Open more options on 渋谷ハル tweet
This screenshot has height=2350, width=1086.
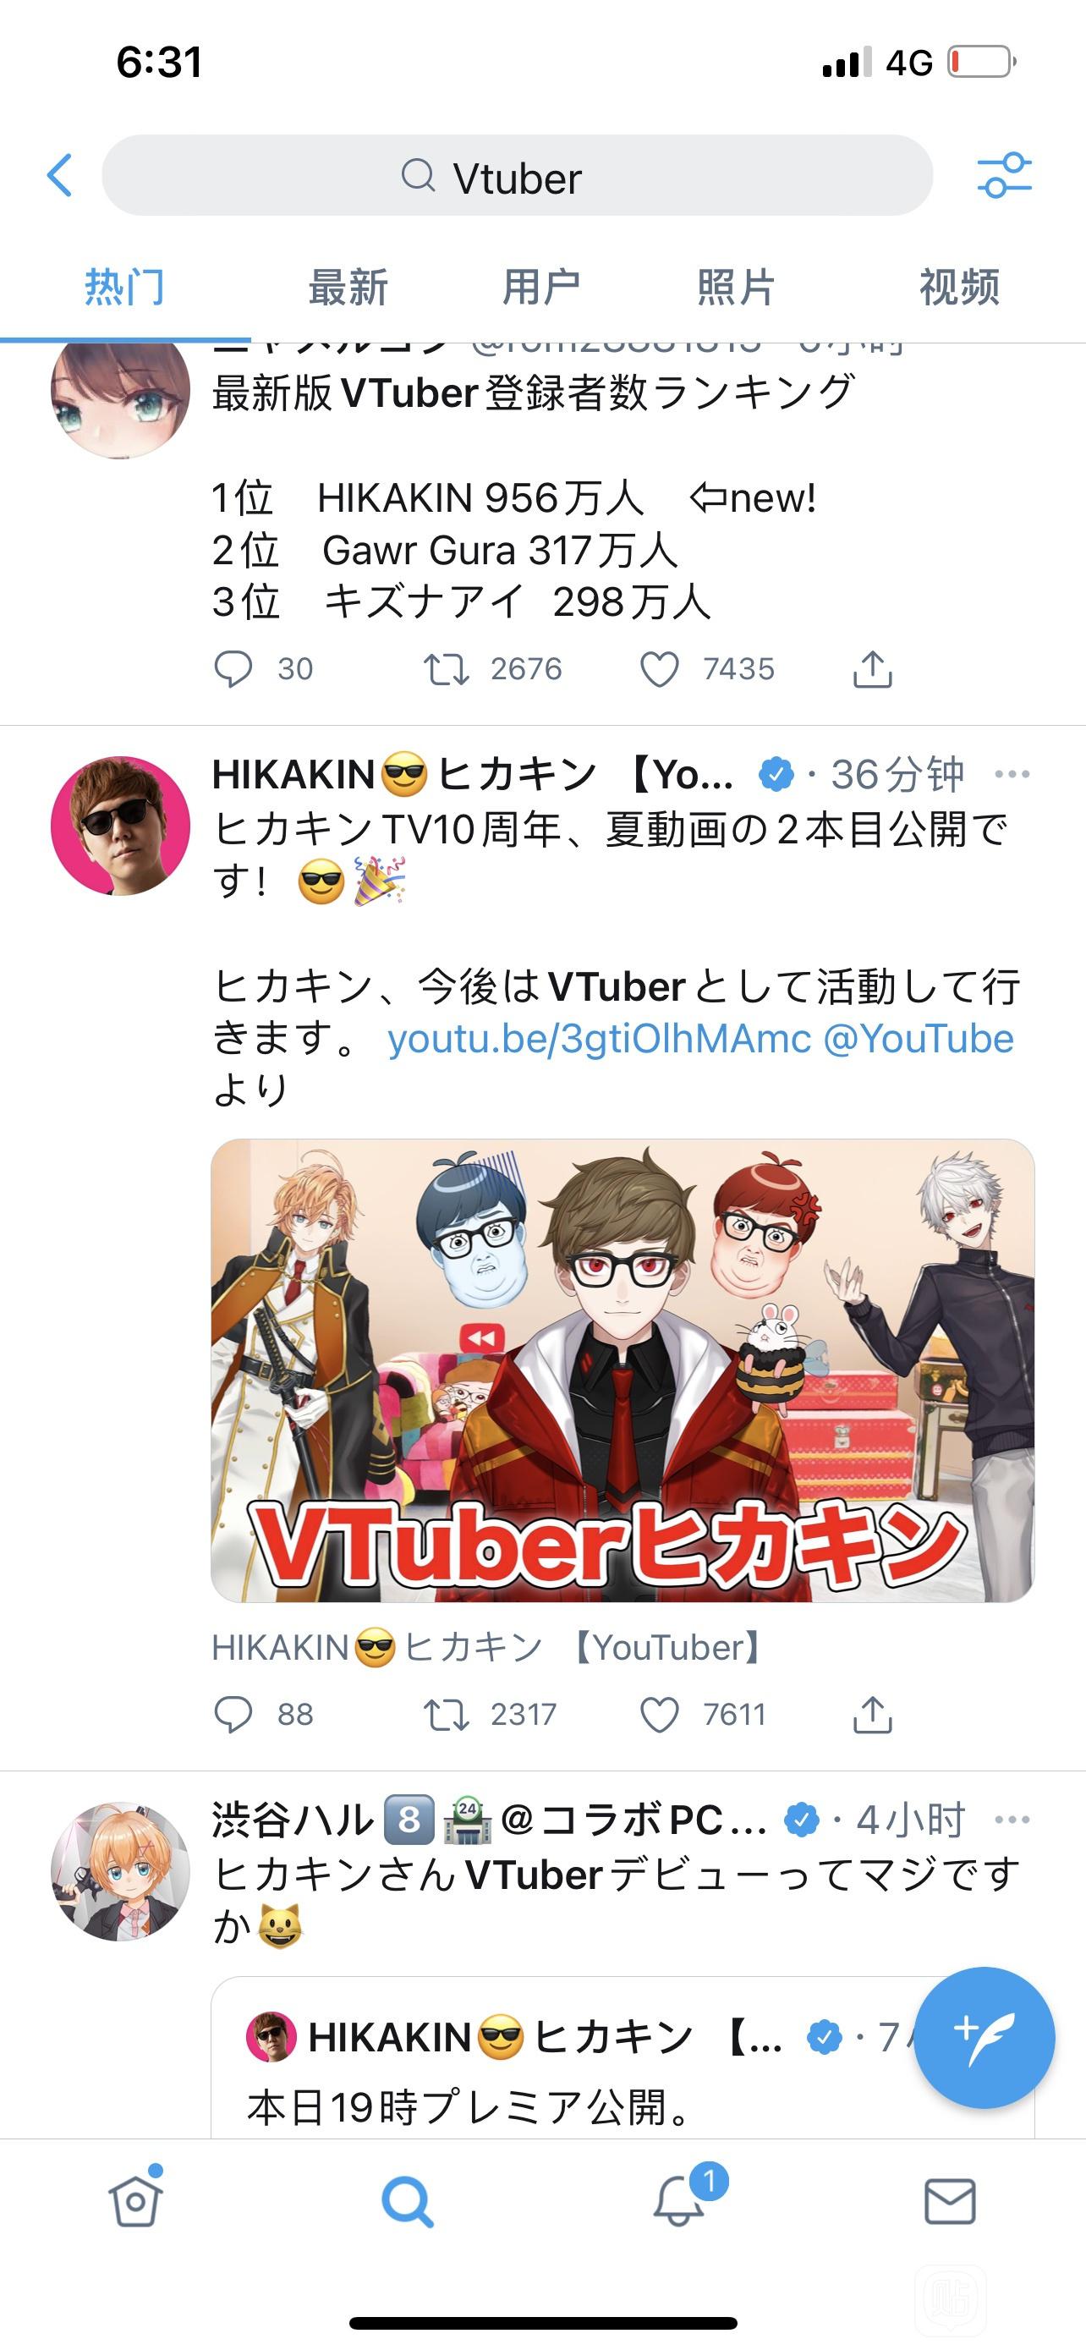click(1012, 1820)
